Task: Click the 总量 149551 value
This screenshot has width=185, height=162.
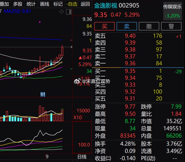Action: coord(172,128)
